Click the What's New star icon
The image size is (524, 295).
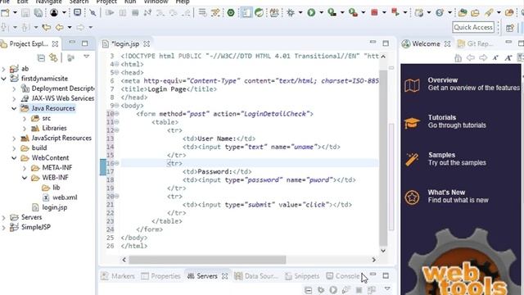[412, 197]
